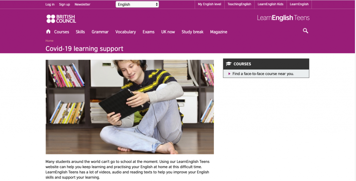The width and height of the screenshot is (356, 181).
Task: Click the teen with tablet image
Action: (130, 107)
